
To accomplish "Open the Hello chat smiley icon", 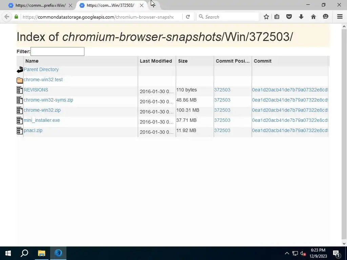I will coord(326,17).
